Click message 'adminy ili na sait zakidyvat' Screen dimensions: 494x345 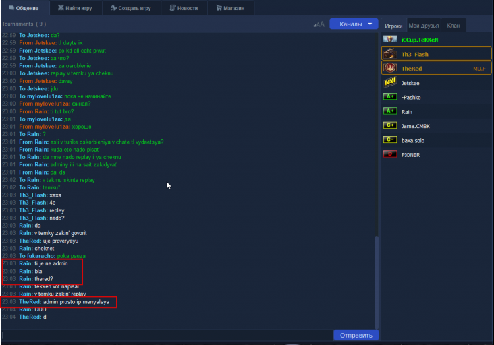(x=84, y=164)
